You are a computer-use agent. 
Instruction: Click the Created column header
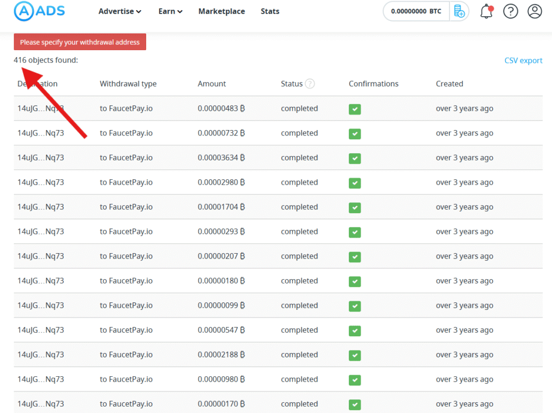449,84
